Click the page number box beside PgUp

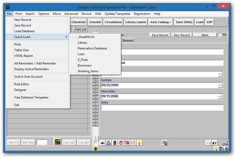coord(42,142)
